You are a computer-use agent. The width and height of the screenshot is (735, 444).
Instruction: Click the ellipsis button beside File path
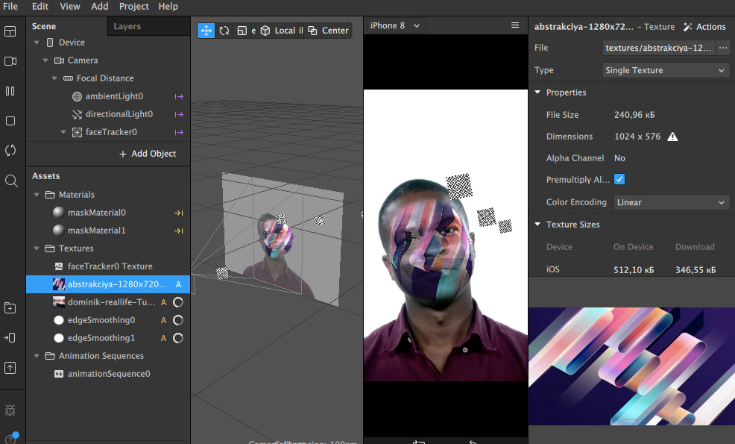click(x=723, y=48)
